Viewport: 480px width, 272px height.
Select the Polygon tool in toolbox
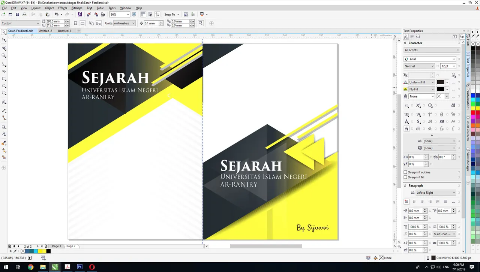click(4, 93)
